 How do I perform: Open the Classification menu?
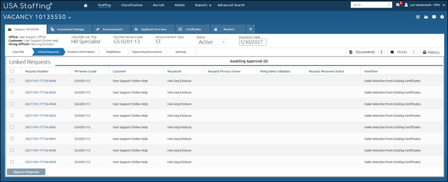132,5
